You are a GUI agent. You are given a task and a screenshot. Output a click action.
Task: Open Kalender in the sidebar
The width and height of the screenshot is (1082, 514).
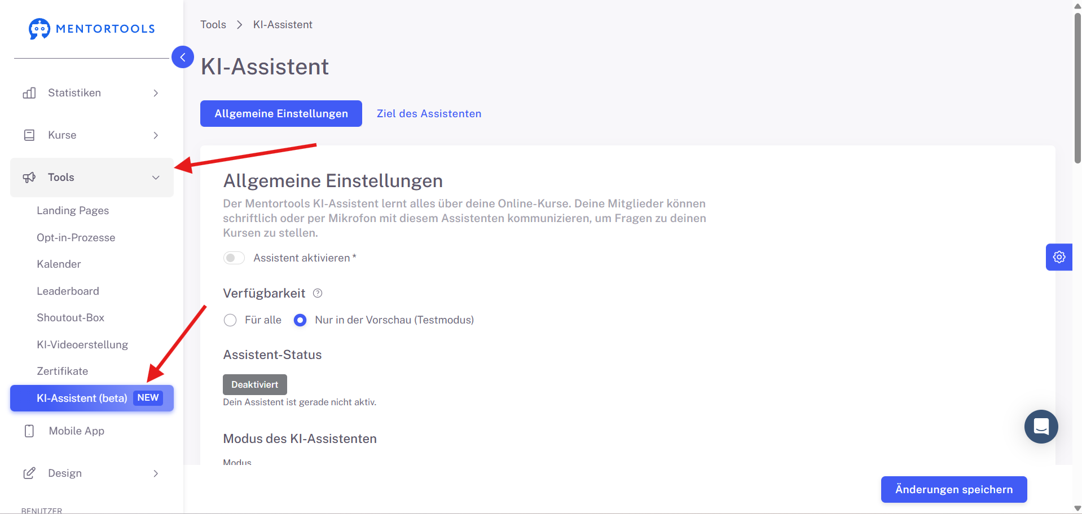click(x=59, y=264)
